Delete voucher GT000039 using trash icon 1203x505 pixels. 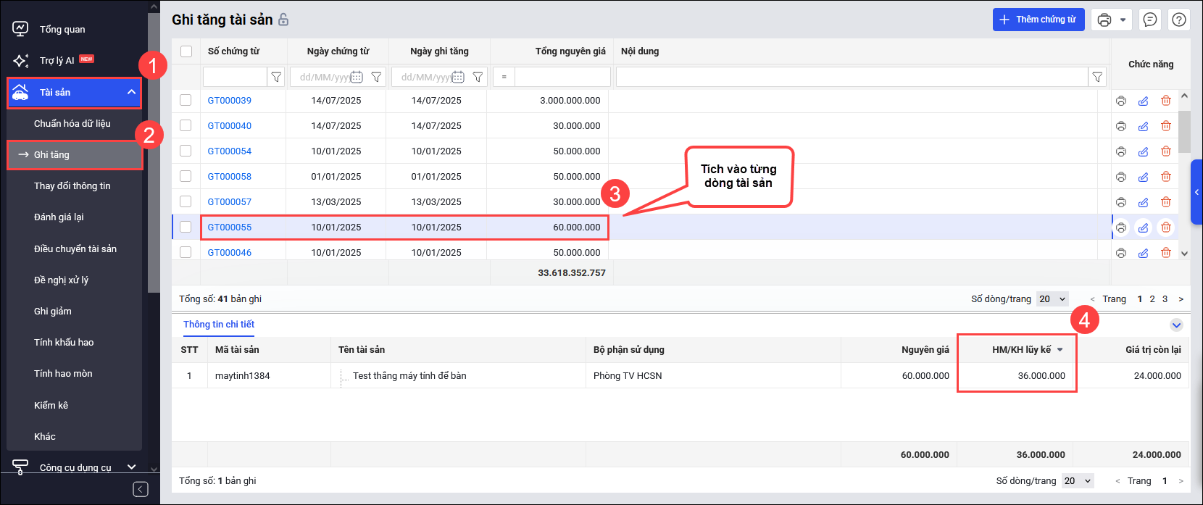tap(1165, 101)
